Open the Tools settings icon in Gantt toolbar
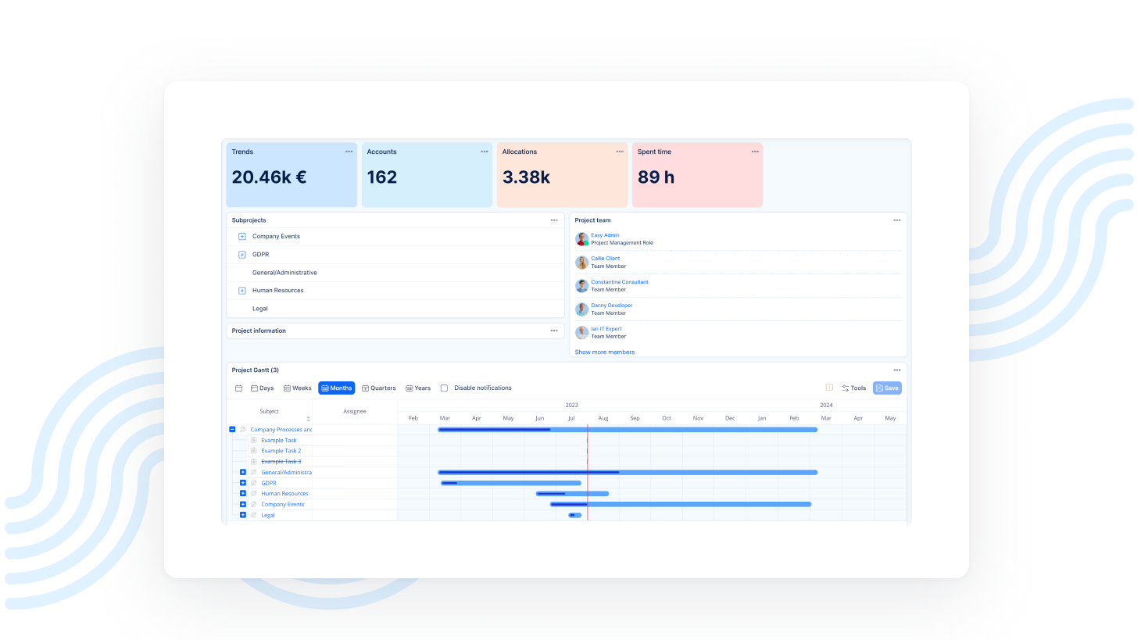Image resolution: width=1141 pixels, height=640 pixels. pos(846,388)
